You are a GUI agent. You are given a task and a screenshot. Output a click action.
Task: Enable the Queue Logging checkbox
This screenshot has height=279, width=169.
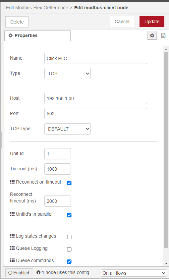click(69, 249)
